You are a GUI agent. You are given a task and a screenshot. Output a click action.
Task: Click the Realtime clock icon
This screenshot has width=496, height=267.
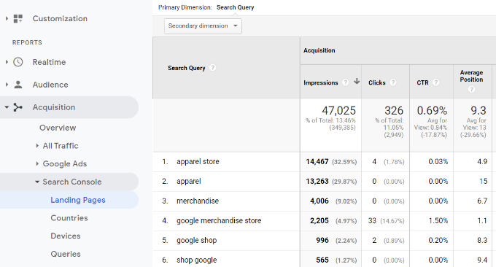pos(18,62)
